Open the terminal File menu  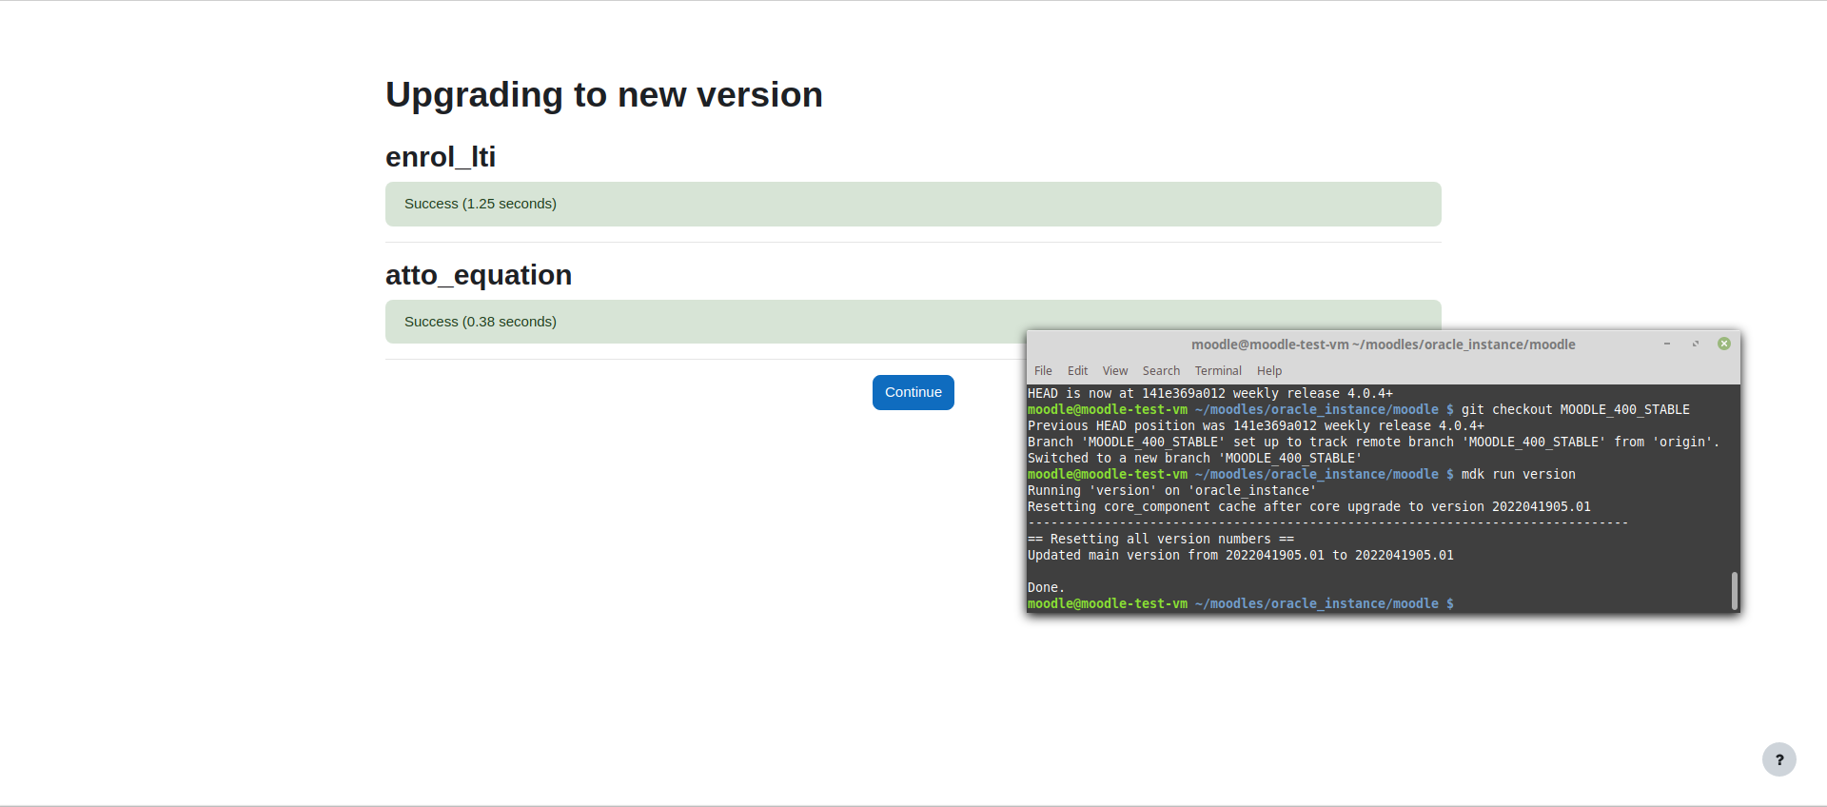point(1043,371)
